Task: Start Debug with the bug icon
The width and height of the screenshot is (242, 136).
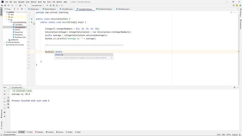Action: pos(50,5)
